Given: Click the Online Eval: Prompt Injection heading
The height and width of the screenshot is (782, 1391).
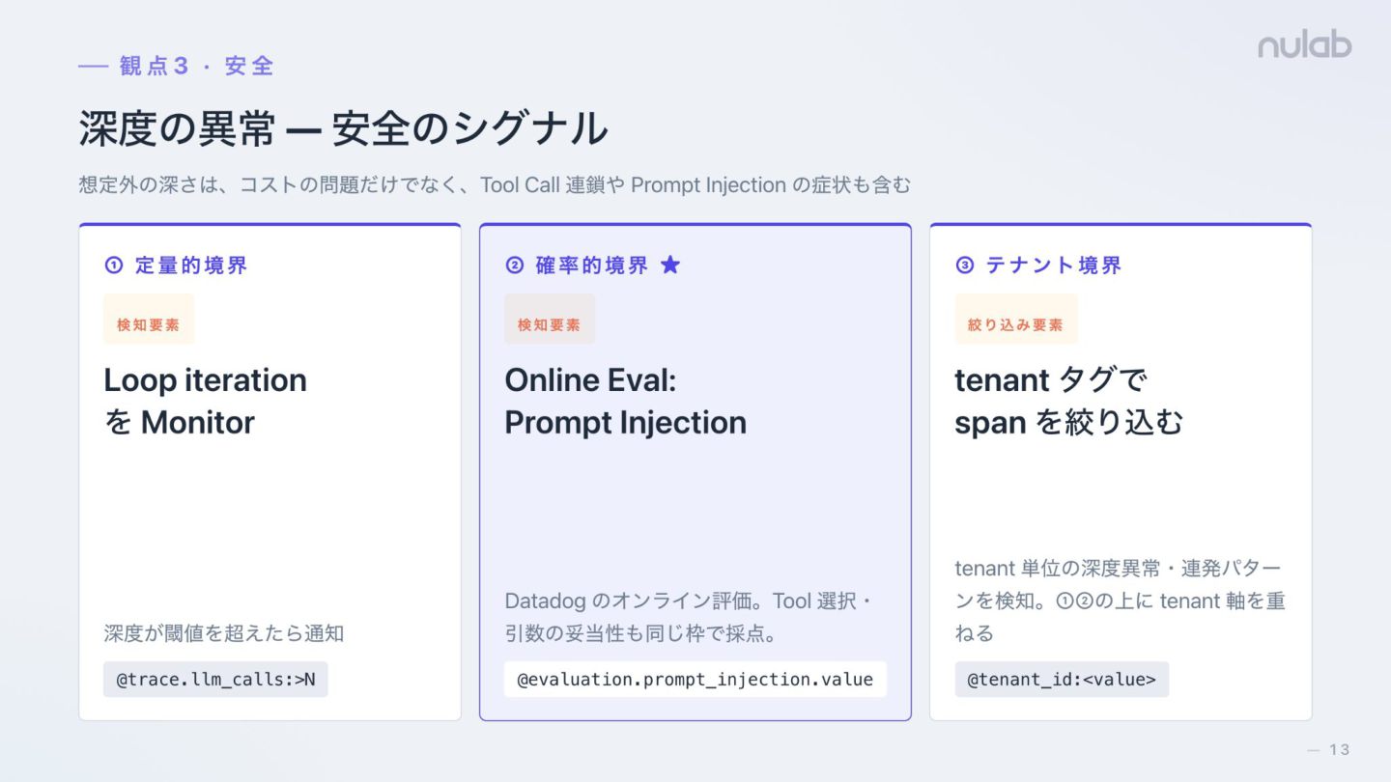Looking at the screenshot, I should point(625,401).
